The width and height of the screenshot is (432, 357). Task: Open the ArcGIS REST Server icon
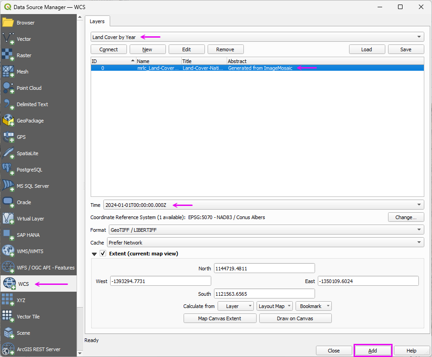(x=8, y=349)
